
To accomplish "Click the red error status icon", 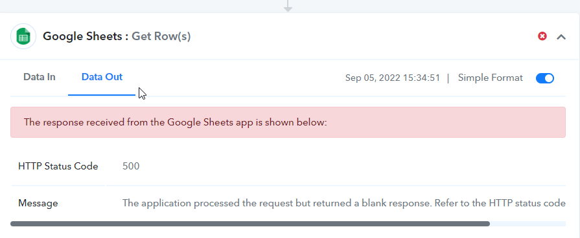I will coord(542,36).
